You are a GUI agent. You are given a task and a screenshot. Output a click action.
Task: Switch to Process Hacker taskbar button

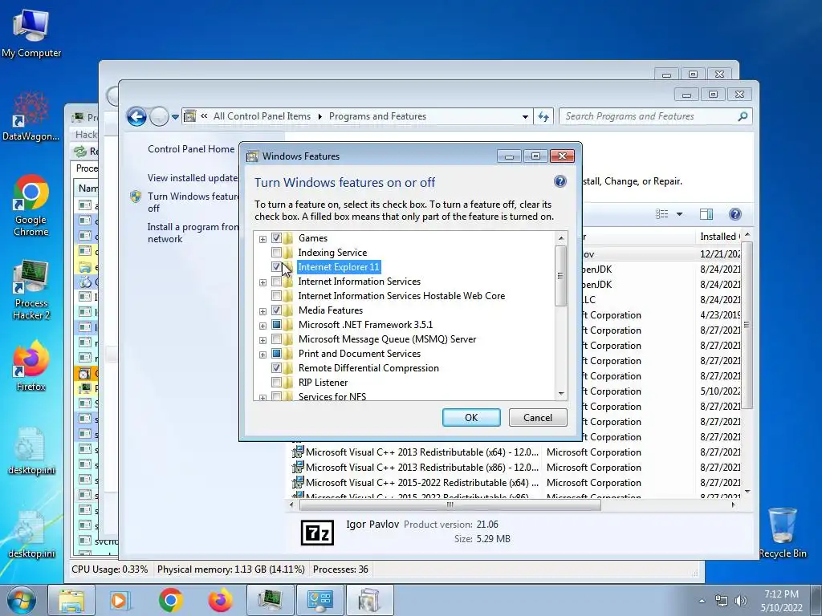coord(270,600)
